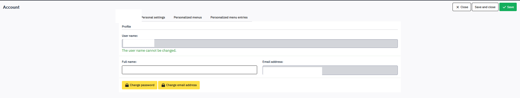The image size is (520, 98).
Task: Select the Personalized menu entries tab
Action: 229,17
